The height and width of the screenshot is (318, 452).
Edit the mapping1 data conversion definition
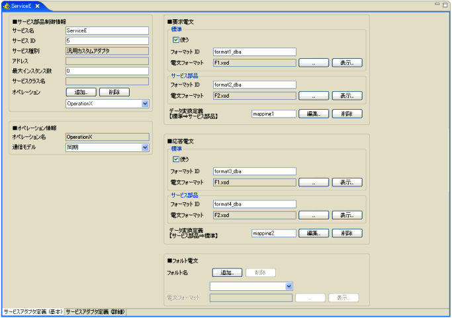coord(313,114)
